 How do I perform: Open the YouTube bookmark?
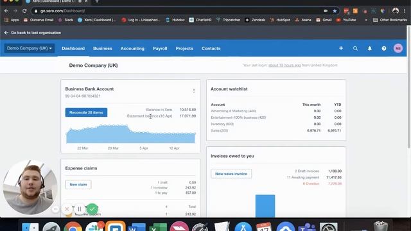[x=346, y=20]
